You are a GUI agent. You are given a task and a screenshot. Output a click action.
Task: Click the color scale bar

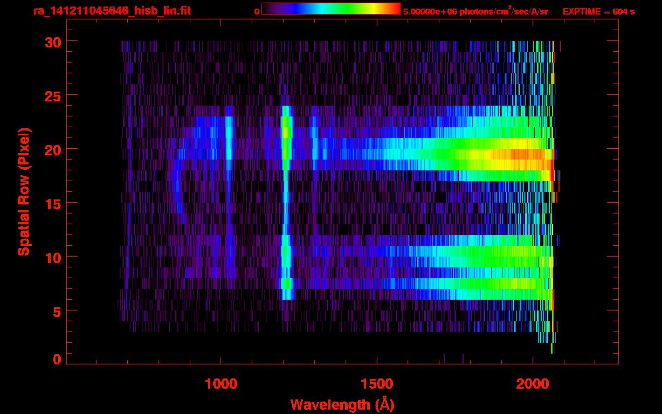[331, 9]
